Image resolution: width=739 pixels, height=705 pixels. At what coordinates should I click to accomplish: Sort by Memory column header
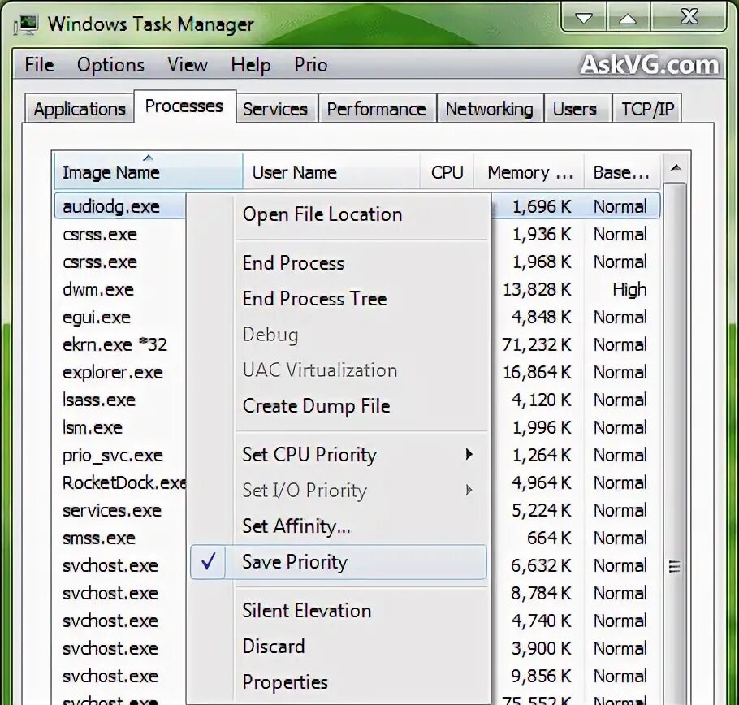529,172
